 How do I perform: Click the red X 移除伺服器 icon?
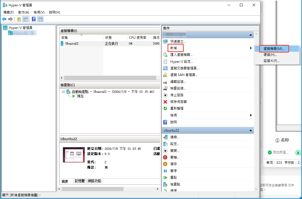tap(165, 102)
